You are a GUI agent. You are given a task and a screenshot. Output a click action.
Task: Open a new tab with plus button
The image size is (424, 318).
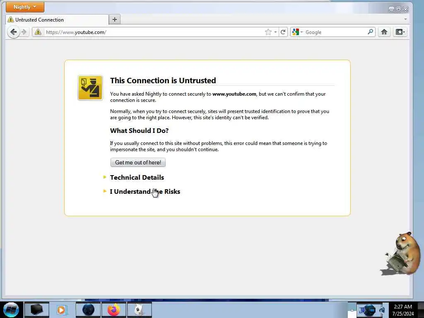(115, 19)
